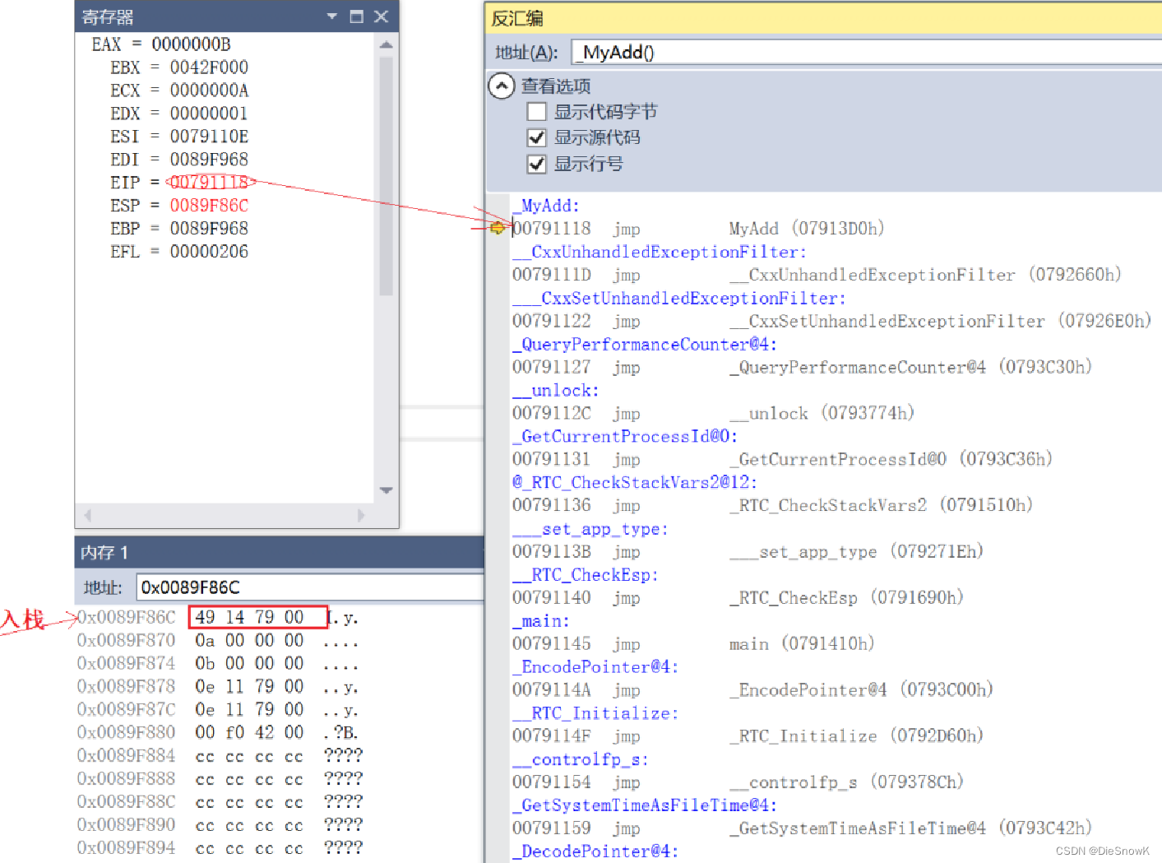This screenshot has height=863, width=1162.
Task: Click disassembly line at address 00791131
Action: coord(782,459)
